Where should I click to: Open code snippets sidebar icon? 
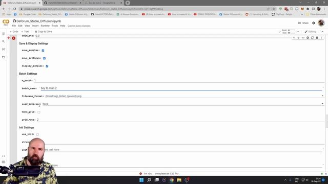click(4, 156)
